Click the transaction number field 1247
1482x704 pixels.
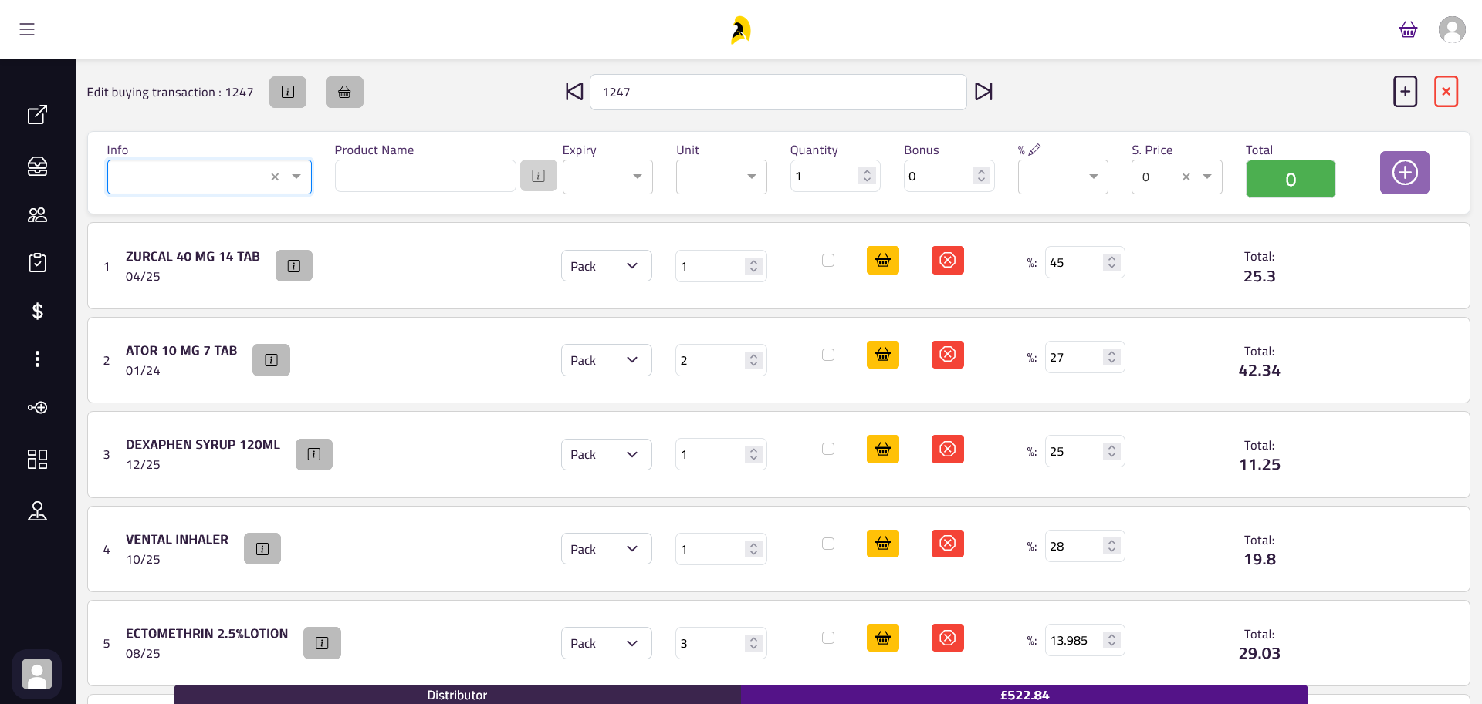(778, 92)
